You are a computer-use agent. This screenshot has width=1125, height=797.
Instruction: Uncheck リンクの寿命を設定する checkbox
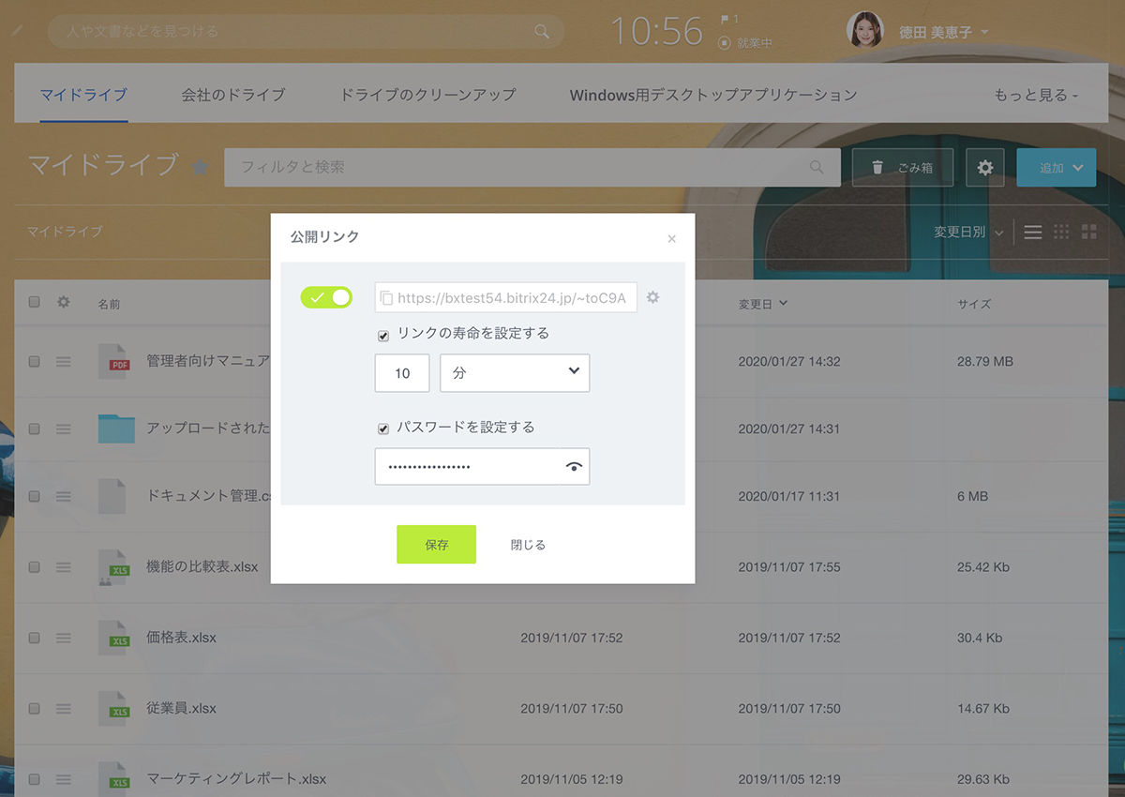383,335
